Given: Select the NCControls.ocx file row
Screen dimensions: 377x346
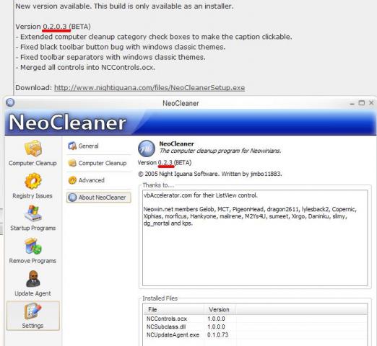Looking at the screenshot, I should [x=255, y=319].
